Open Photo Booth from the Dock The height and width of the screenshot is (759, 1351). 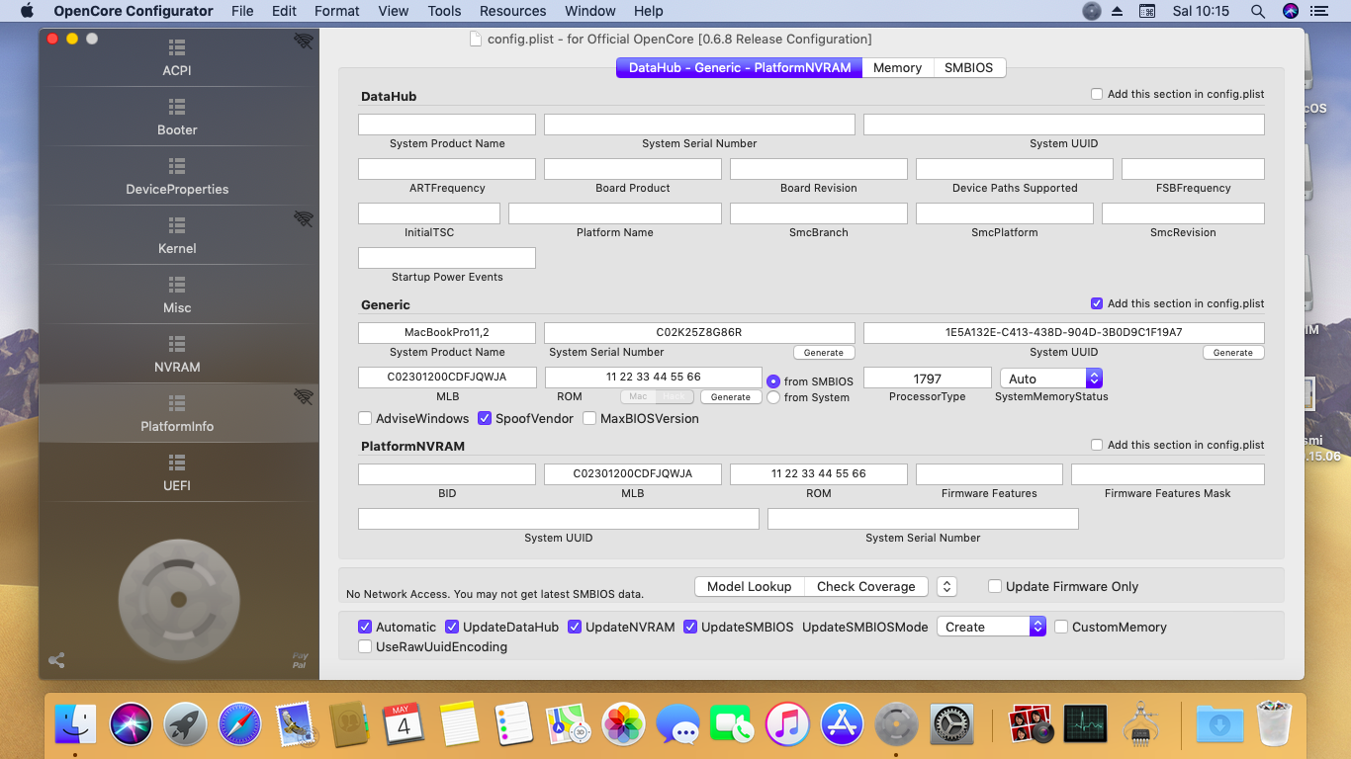1030,724
